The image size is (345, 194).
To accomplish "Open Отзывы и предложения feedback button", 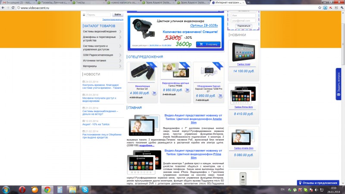I will click(x=318, y=183).
